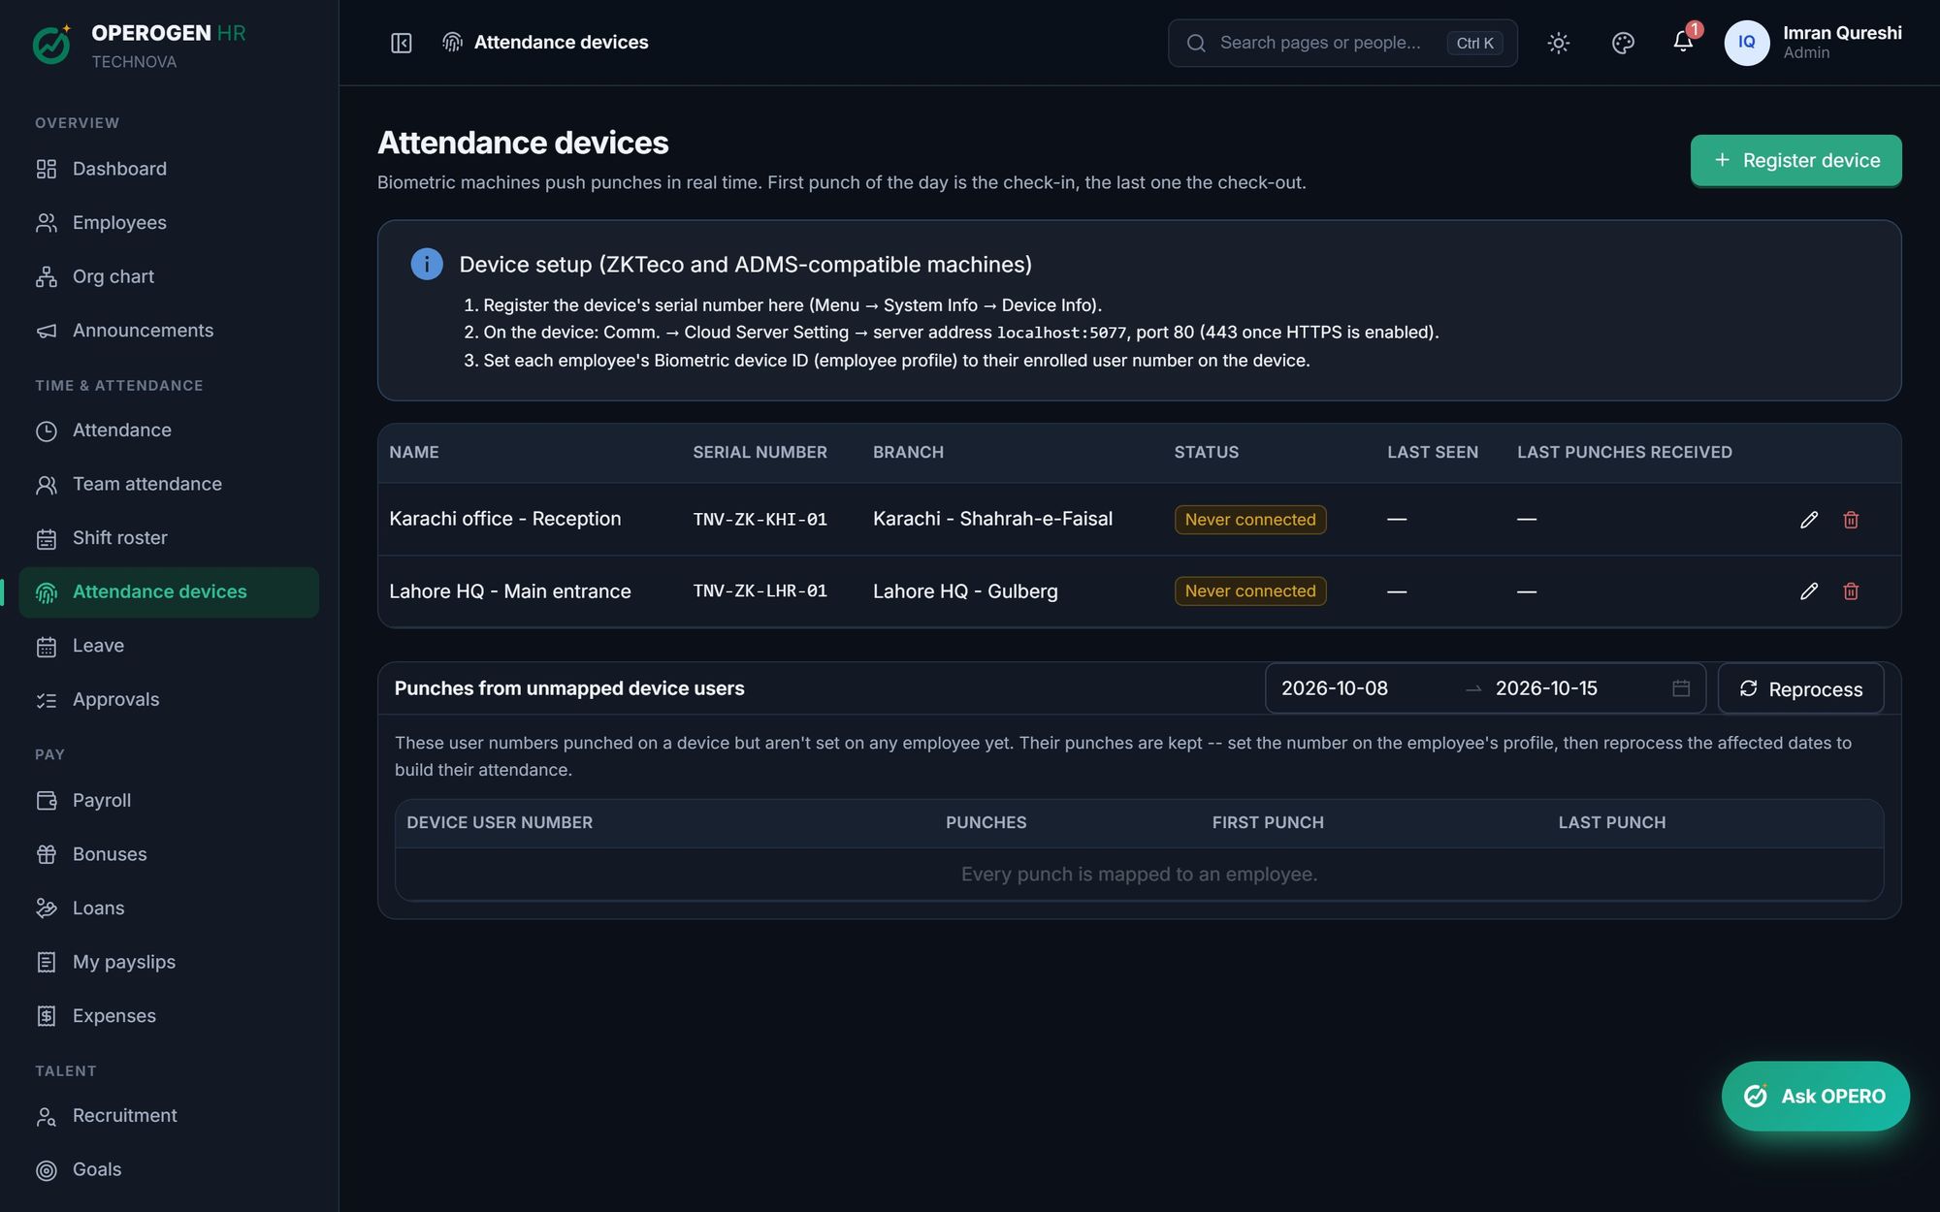The height and width of the screenshot is (1212, 1940).
Task: Go to Employees page
Action: 169,223
